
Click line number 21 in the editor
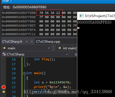[x=14, y=83]
